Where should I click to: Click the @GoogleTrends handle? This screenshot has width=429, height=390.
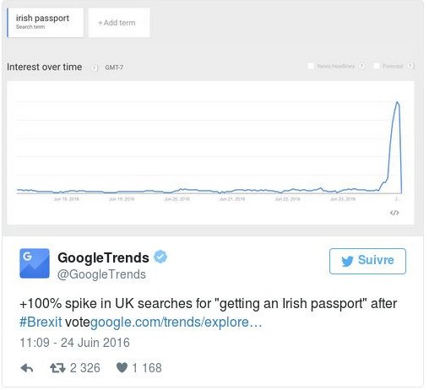(x=101, y=274)
